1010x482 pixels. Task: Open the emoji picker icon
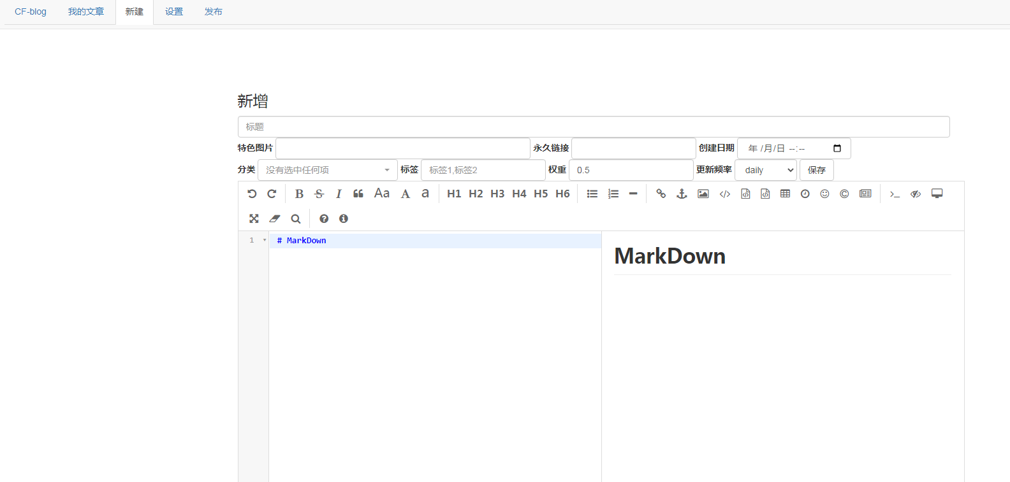[824, 194]
